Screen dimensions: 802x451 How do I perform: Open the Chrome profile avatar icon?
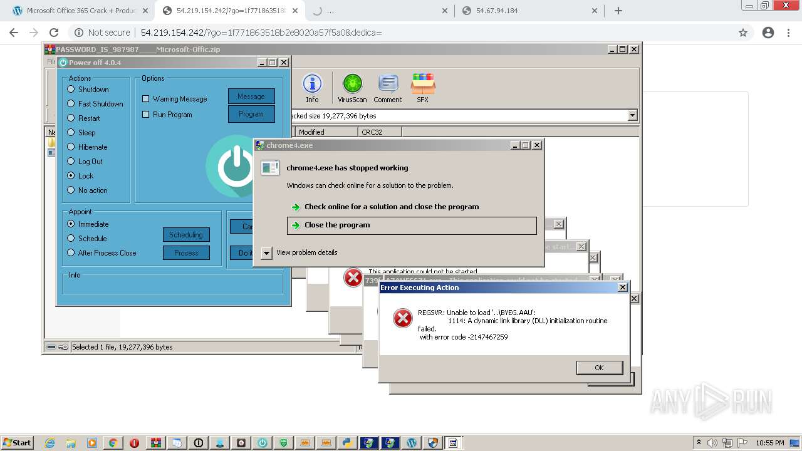tap(768, 33)
